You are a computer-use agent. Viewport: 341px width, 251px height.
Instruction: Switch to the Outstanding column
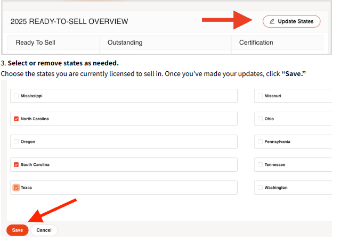click(125, 43)
